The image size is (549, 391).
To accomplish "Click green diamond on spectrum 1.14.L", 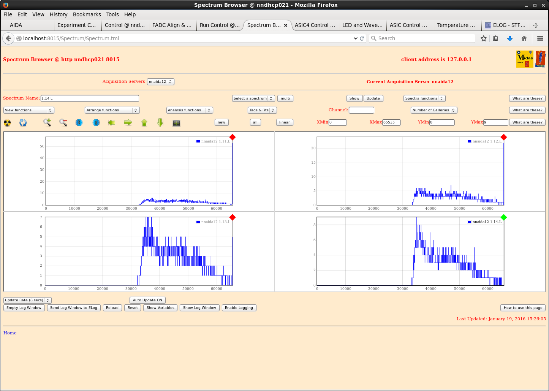I will tap(504, 217).
